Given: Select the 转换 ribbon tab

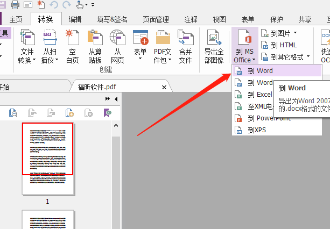Looking at the screenshot, I should coord(45,19).
